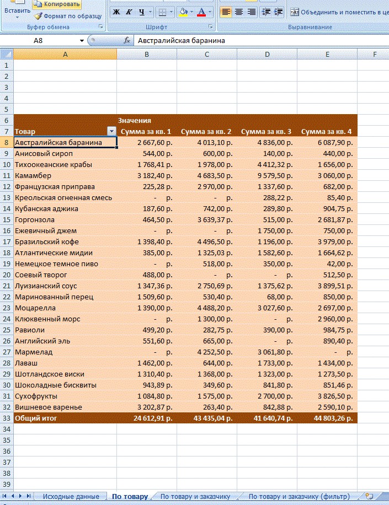The image size is (389, 505).
Task: Select Бразильский кофе value 4 496,50 р.
Action: click(x=207, y=242)
